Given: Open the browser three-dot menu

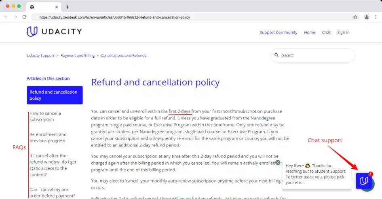Looking at the screenshot, I should [x=376, y=17].
